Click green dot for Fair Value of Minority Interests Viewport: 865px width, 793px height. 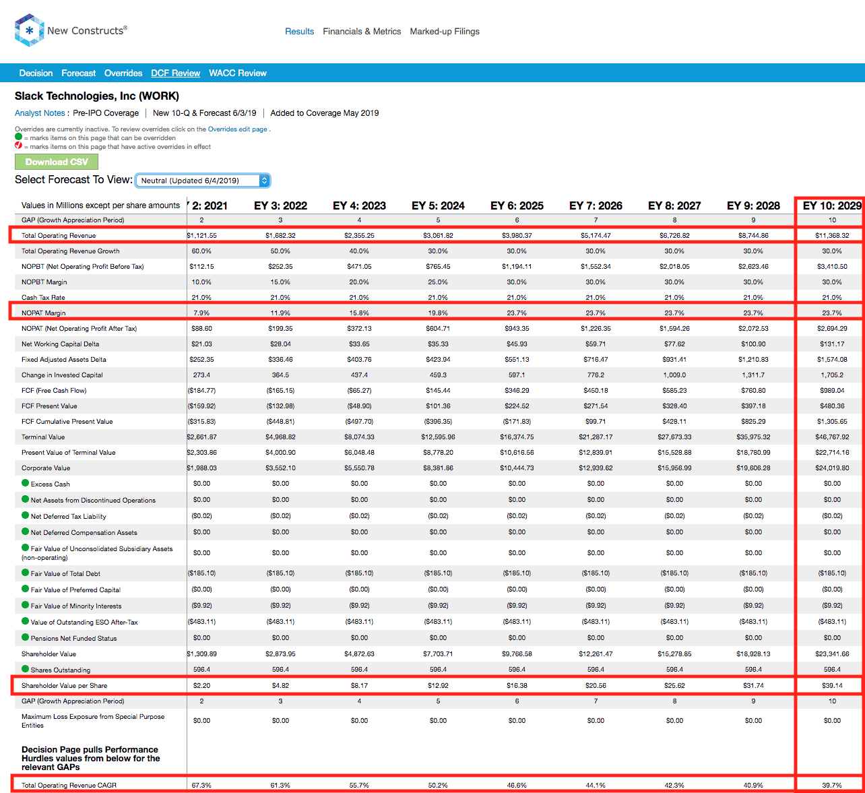(26, 605)
